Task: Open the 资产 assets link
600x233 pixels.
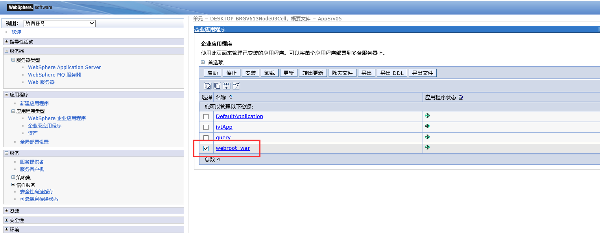Action: click(x=33, y=133)
